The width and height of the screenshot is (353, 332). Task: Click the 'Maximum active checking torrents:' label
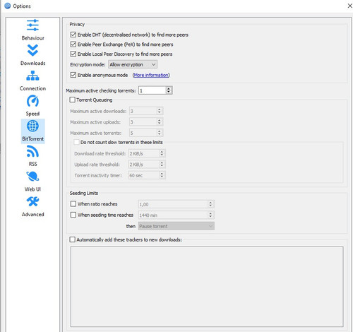point(101,90)
